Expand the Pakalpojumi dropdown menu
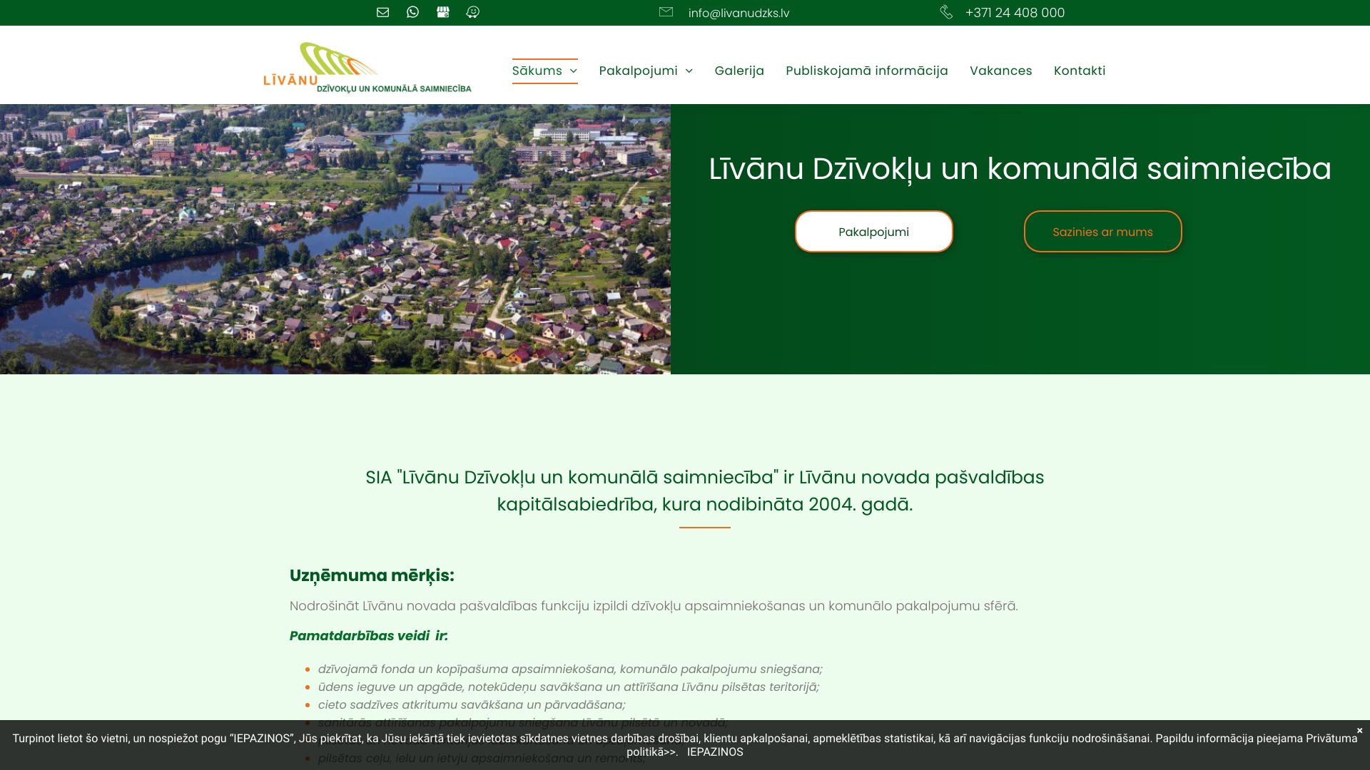This screenshot has height=770, width=1370. click(x=639, y=71)
